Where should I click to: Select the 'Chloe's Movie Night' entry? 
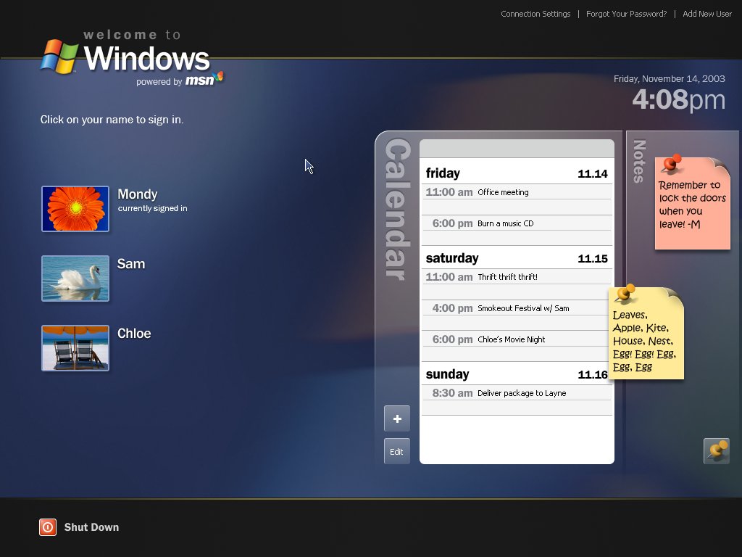pyautogui.click(x=517, y=339)
